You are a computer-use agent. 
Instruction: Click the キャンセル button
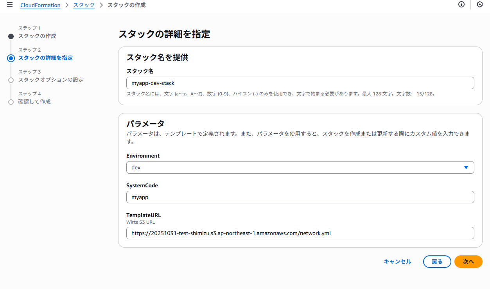pos(397,262)
